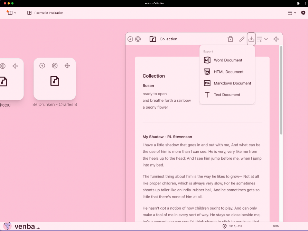Open the book icon dropdown at top left
This screenshot has width=308, height=231.
[11, 13]
